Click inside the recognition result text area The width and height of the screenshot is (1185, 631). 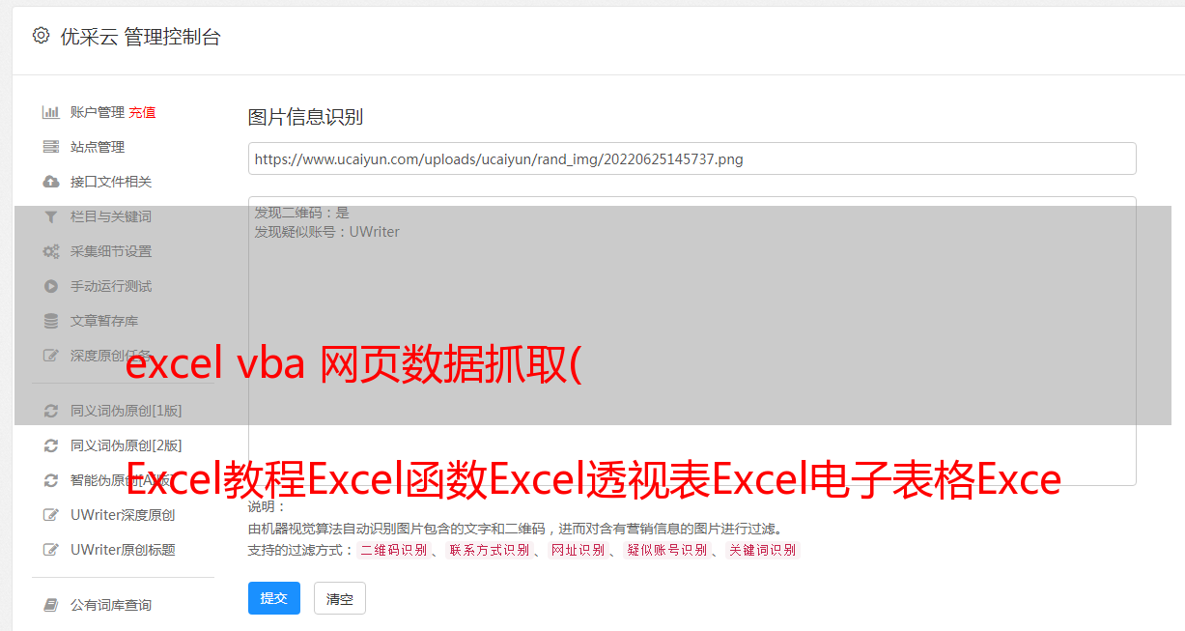tap(691, 341)
